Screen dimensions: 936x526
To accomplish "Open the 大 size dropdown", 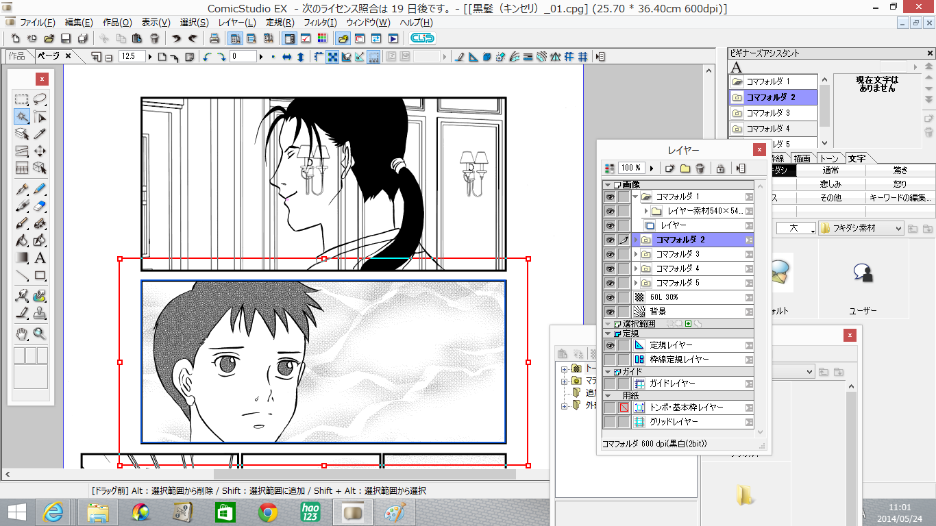I will (796, 229).
